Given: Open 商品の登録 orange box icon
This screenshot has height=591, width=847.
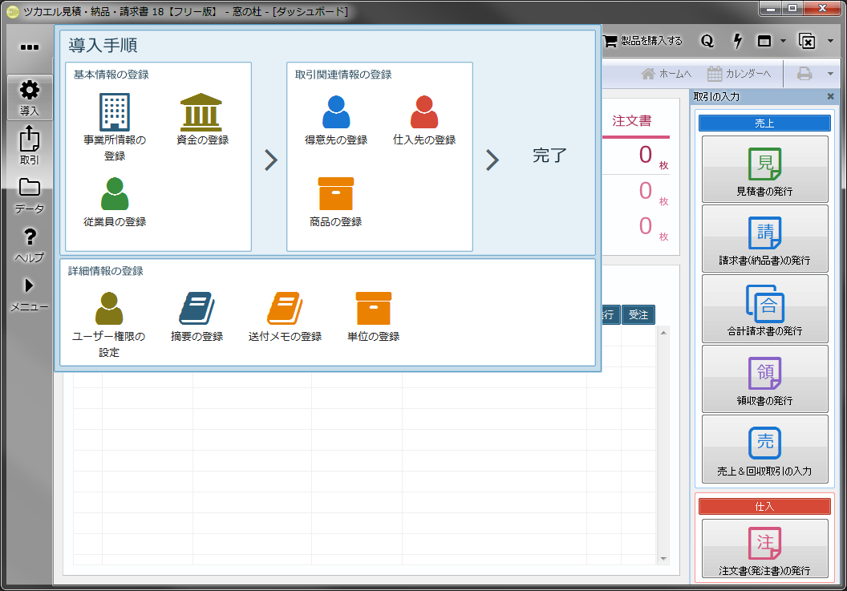Looking at the screenshot, I should click(336, 193).
